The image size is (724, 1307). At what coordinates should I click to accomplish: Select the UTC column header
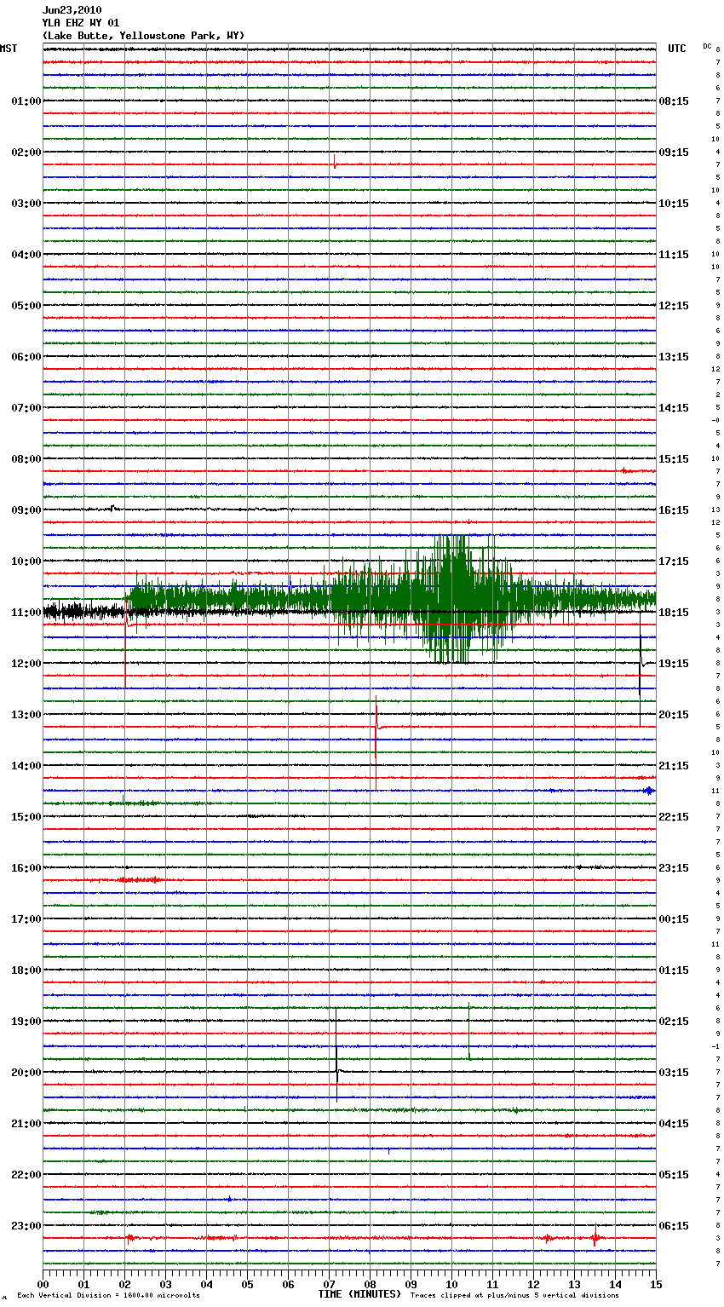(x=677, y=49)
